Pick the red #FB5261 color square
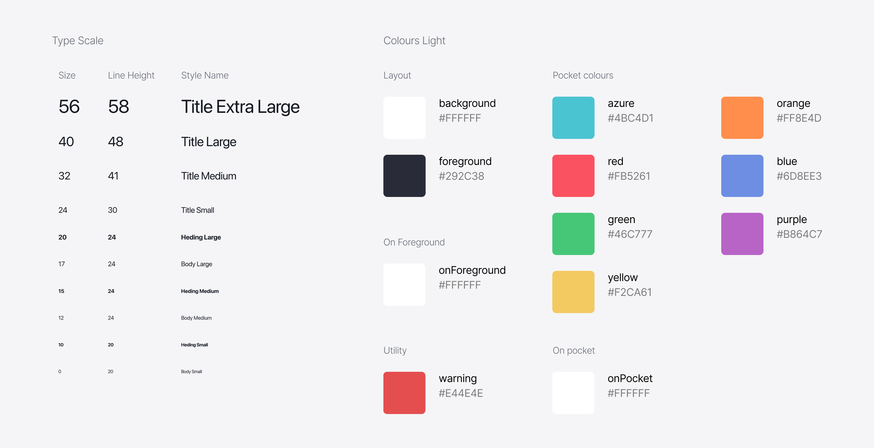The height and width of the screenshot is (448, 874). [x=573, y=176]
